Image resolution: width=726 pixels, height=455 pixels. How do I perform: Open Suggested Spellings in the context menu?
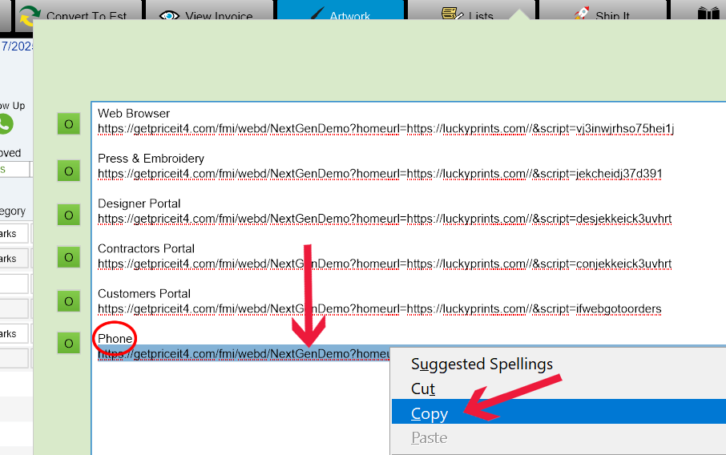tap(559, 364)
